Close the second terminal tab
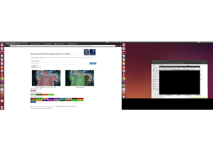 pyautogui.click(x=199, y=68)
